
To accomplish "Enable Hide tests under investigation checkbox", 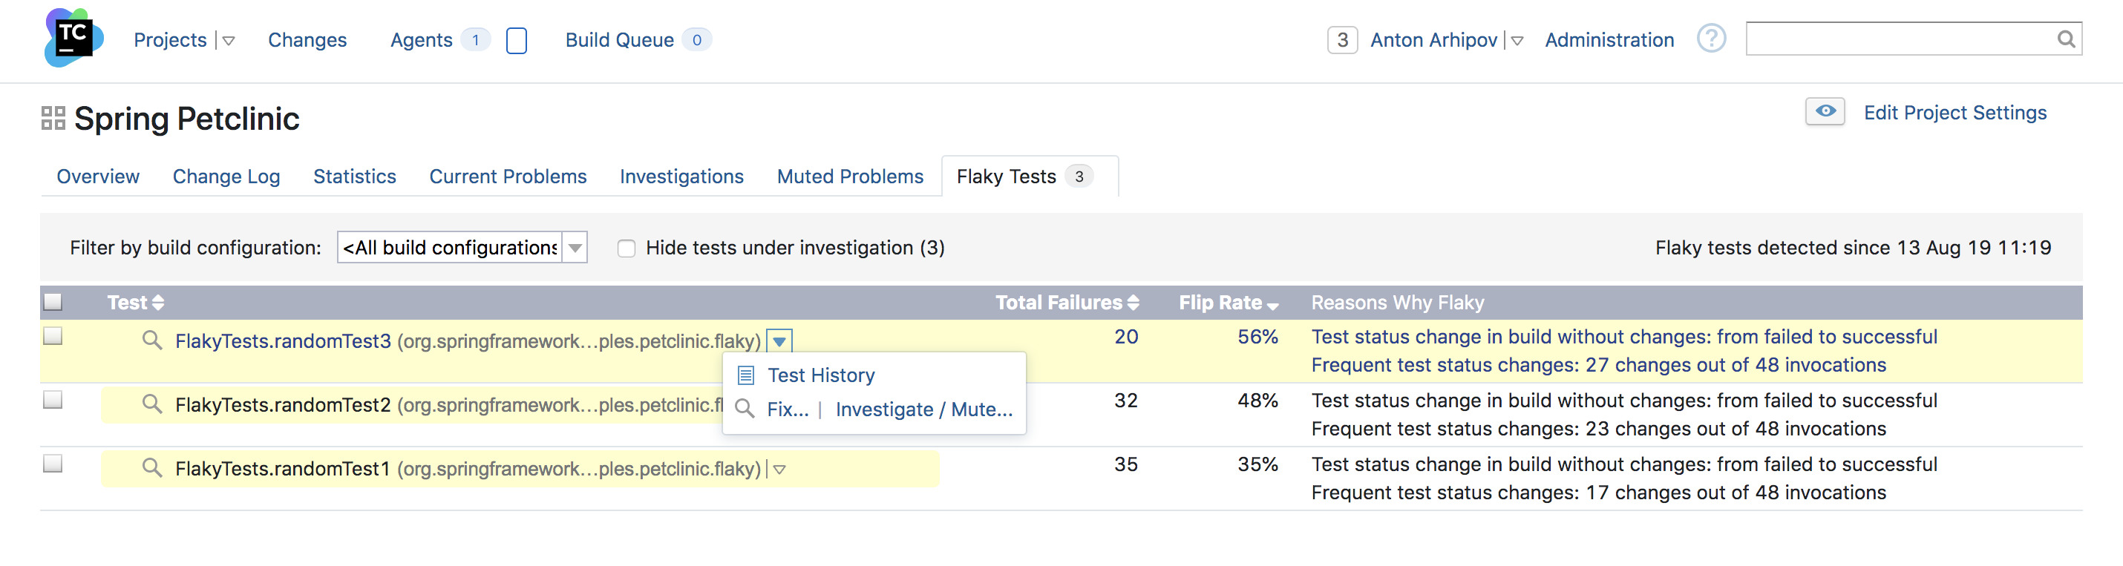I will pos(627,248).
